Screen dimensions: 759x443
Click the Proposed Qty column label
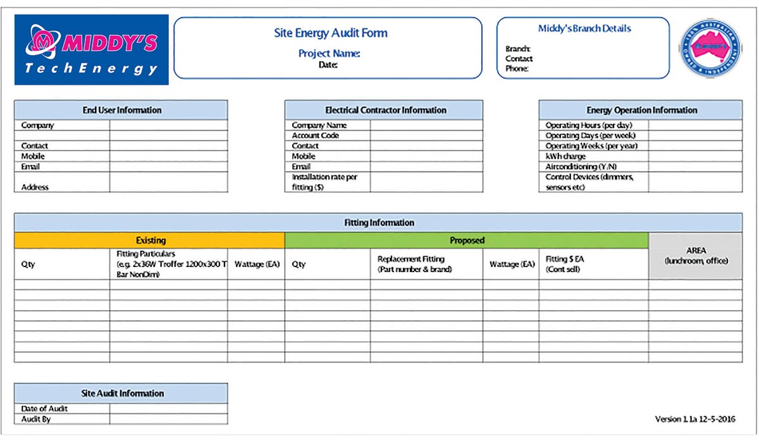299,265
